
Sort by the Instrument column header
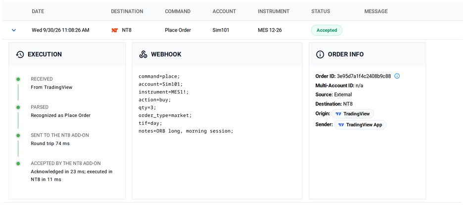pos(274,11)
